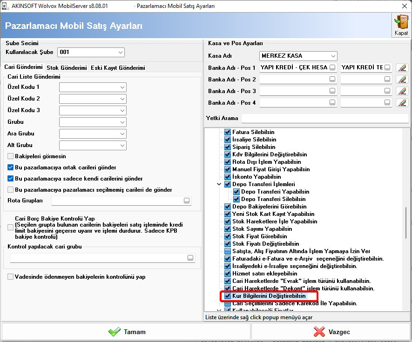The width and height of the screenshot is (412, 342).
Task: Open the second browse button of Banka Adı - Pos 3
Action: click(387, 91)
